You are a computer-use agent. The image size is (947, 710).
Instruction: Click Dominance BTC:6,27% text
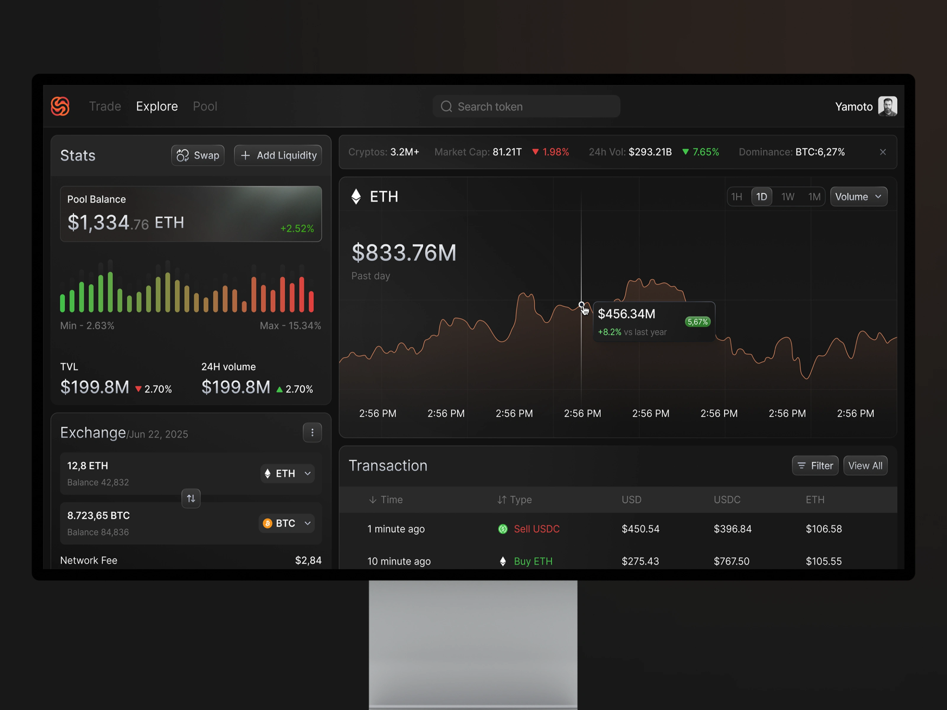coord(792,152)
